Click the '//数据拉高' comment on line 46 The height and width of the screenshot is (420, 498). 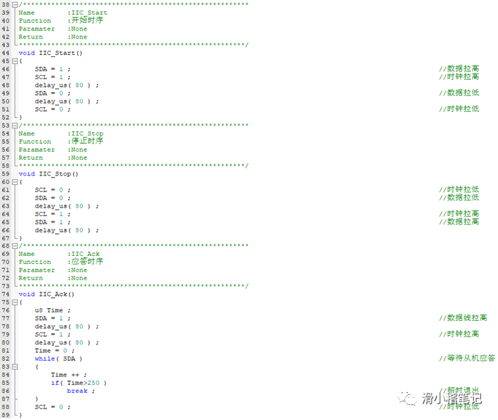(459, 68)
